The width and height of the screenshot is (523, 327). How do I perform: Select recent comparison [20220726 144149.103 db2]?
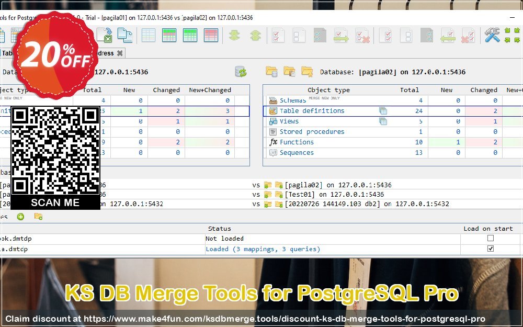pyautogui.click(x=367, y=204)
